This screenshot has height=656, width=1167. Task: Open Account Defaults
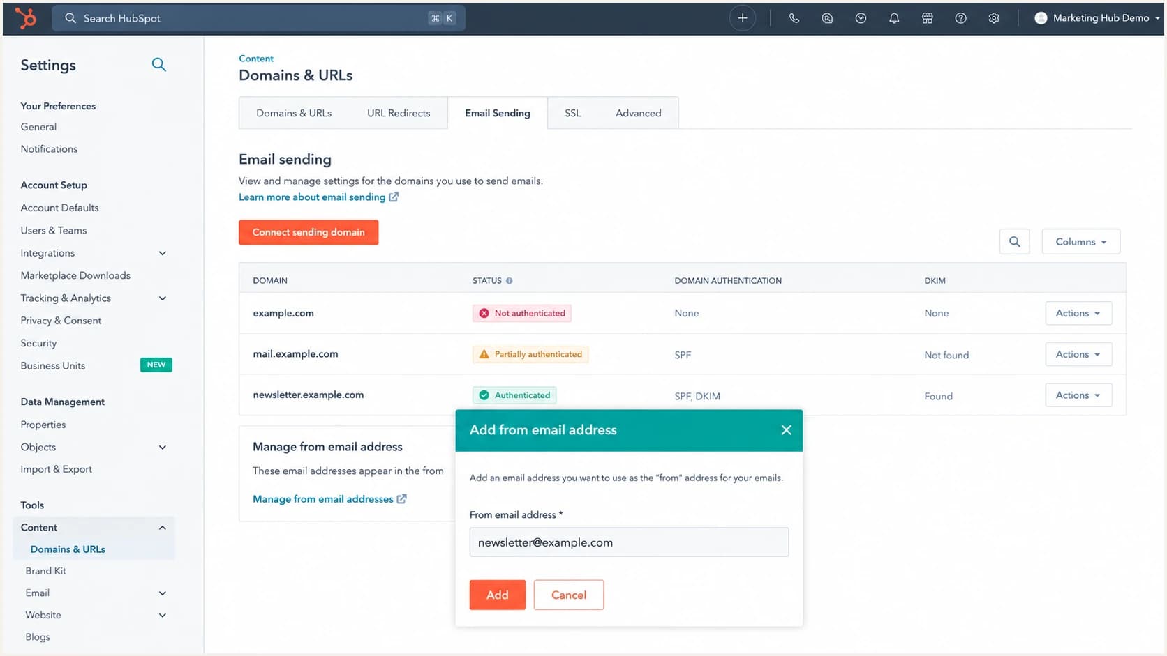[x=59, y=208]
